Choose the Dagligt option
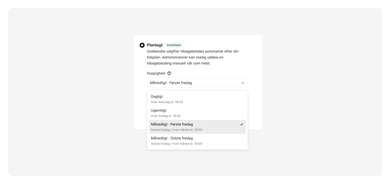390x184 pixels. [x=197, y=99]
